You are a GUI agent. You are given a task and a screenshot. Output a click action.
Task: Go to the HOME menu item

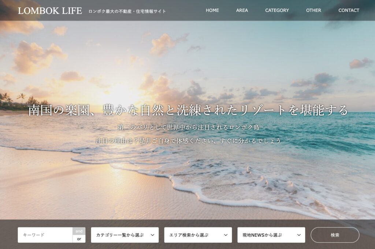(212, 10)
